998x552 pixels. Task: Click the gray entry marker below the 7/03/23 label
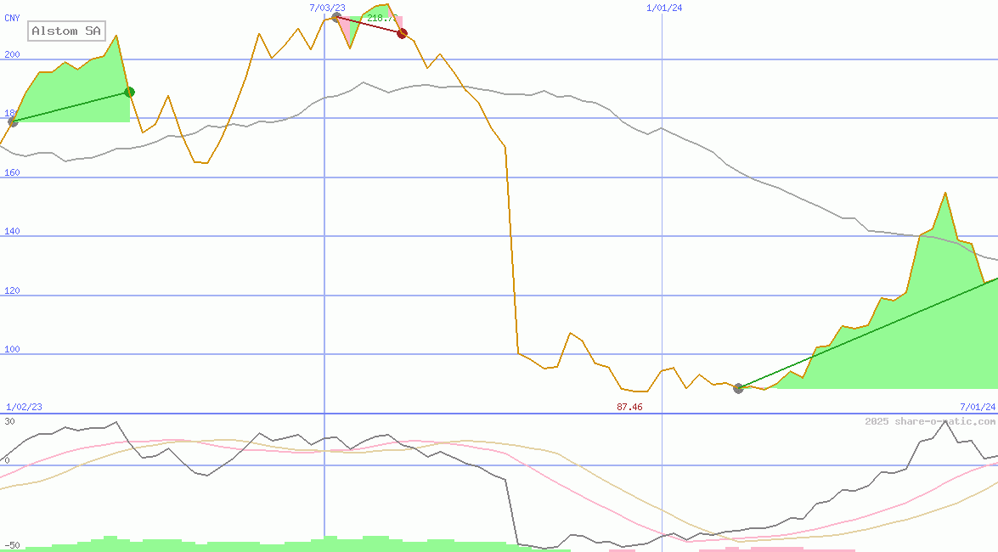click(336, 17)
